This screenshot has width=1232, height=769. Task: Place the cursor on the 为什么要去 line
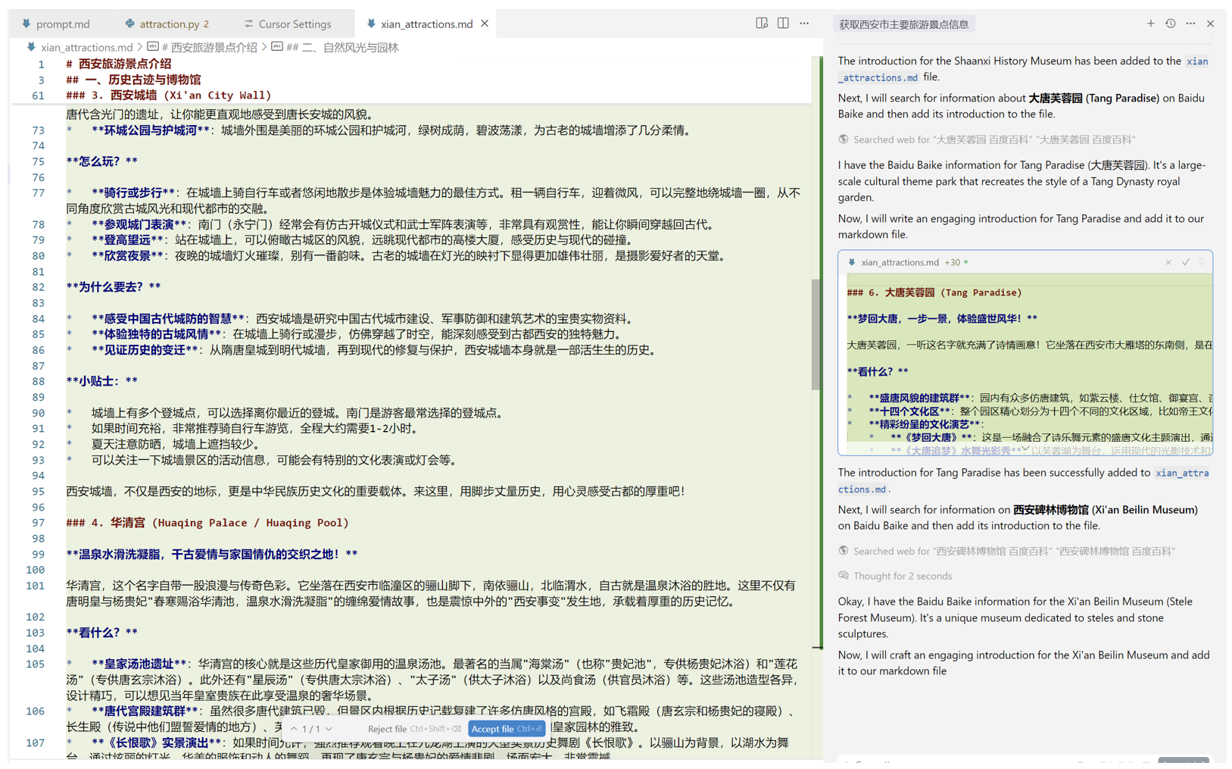click(x=114, y=287)
